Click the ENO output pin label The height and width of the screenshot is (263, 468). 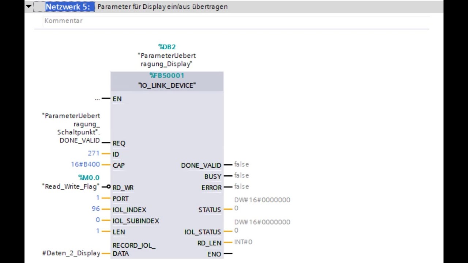pos(214,254)
